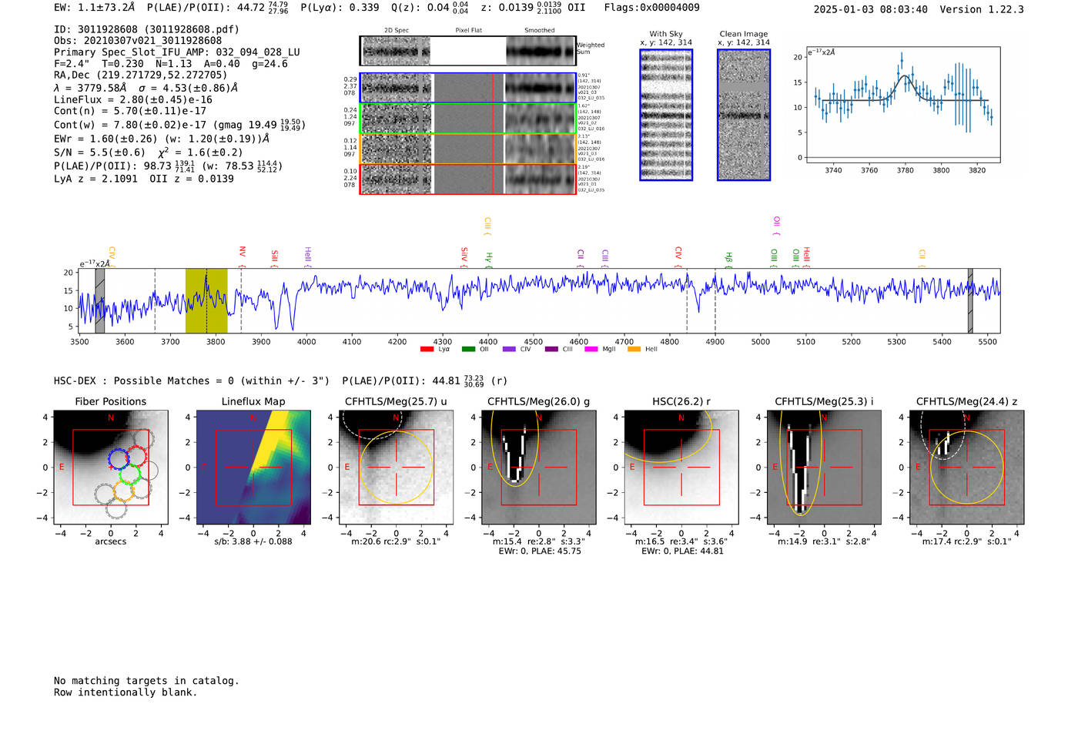The height and width of the screenshot is (734, 1078).
Task: Click the EW: 1.1±73.2Å header value
Action: (94, 8)
